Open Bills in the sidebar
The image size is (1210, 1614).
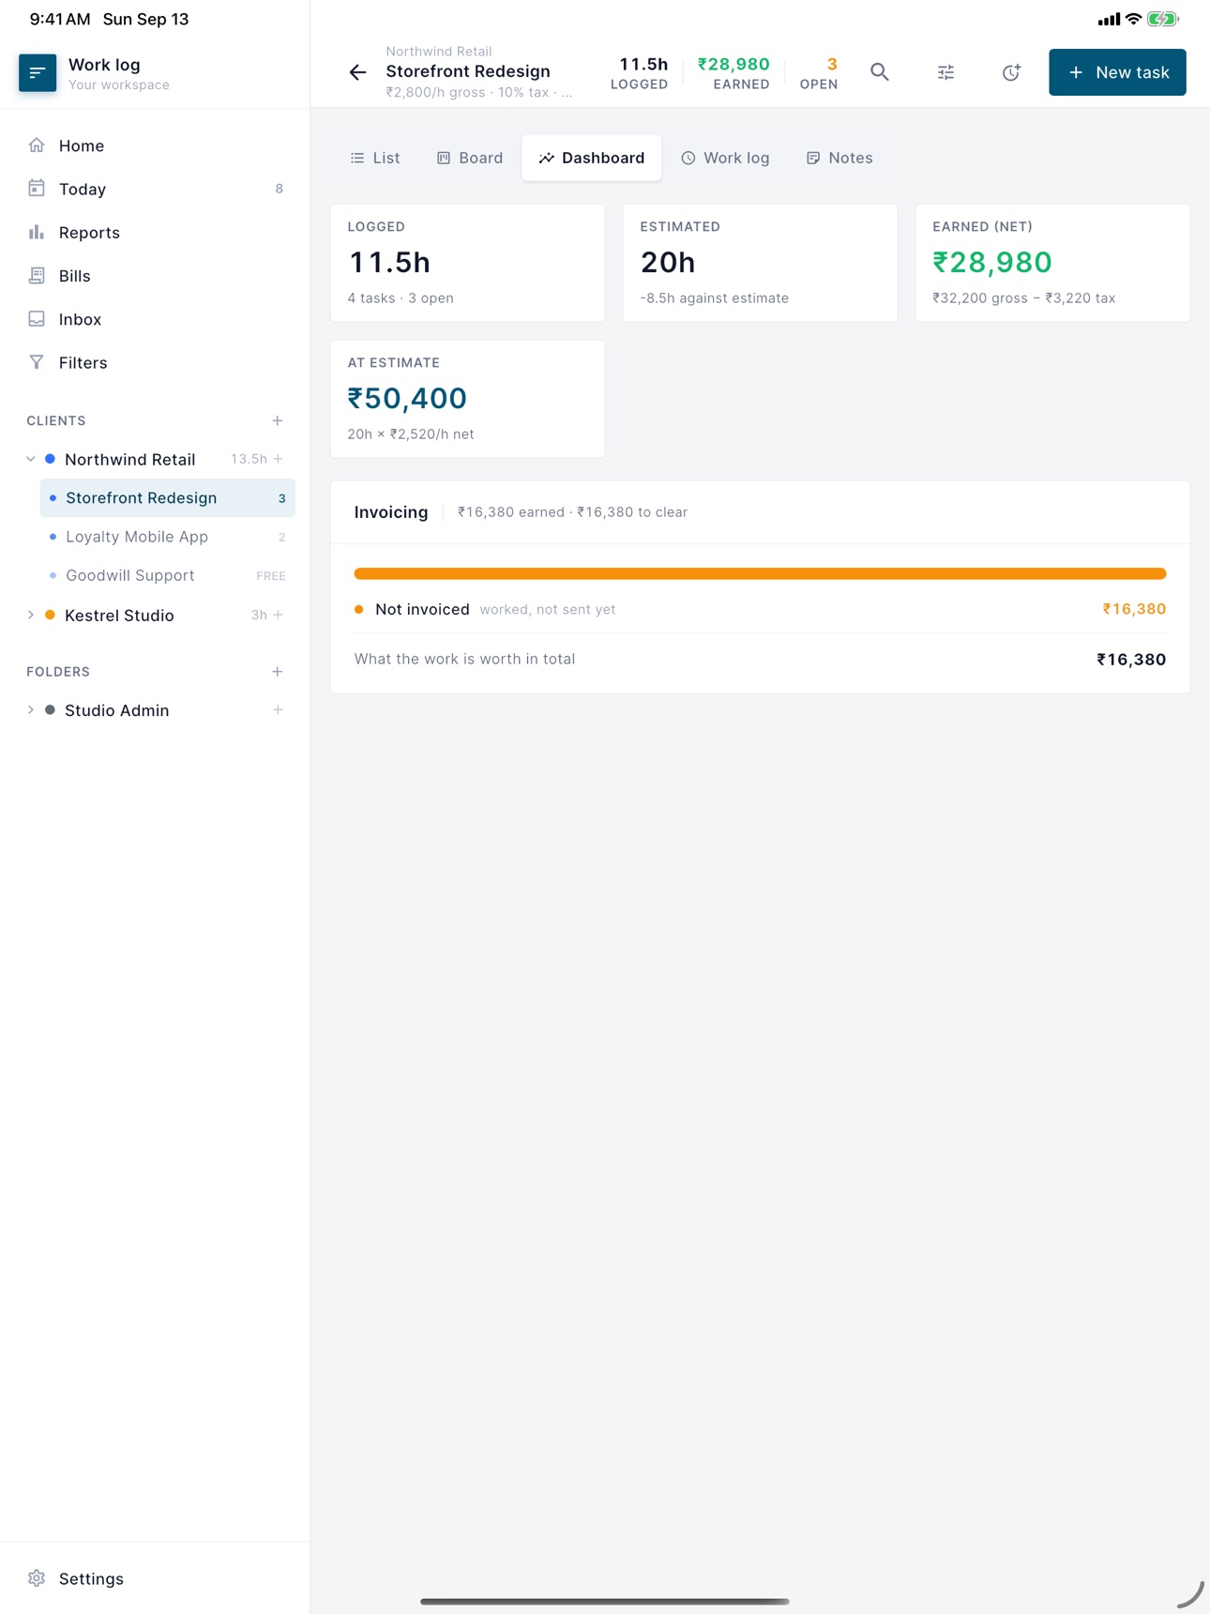[x=155, y=276]
